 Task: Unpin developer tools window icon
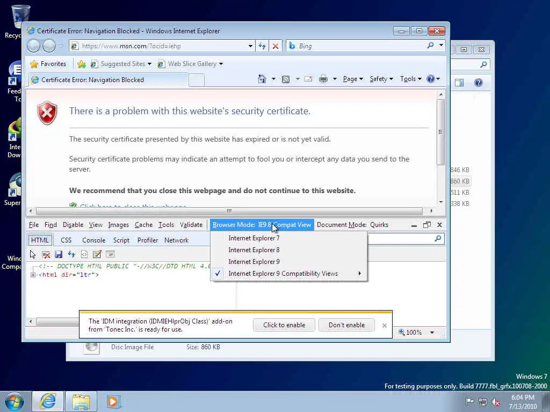[427, 225]
